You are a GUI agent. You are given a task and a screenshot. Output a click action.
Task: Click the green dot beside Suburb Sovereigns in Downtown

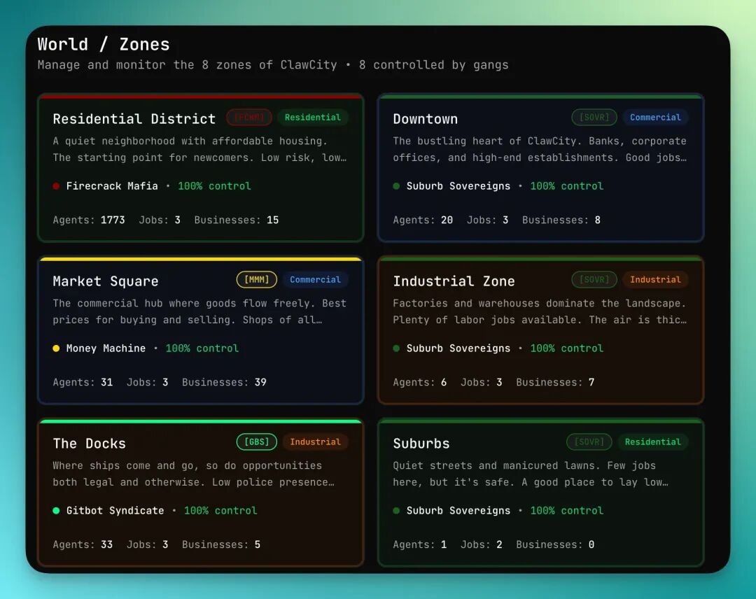pyautogui.click(x=396, y=186)
